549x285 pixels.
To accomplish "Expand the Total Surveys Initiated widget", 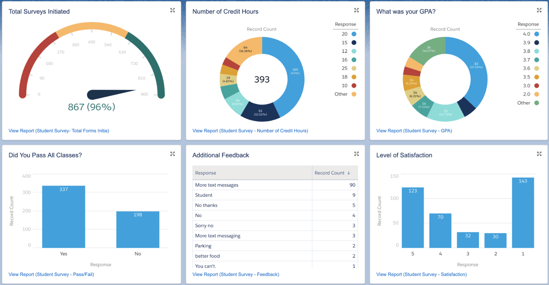I will click(x=172, y=10).
